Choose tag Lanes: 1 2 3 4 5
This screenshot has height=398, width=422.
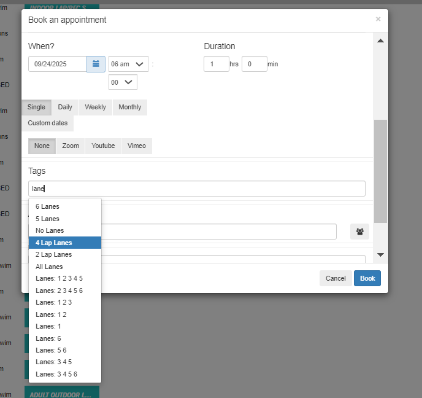coord(65,279)
